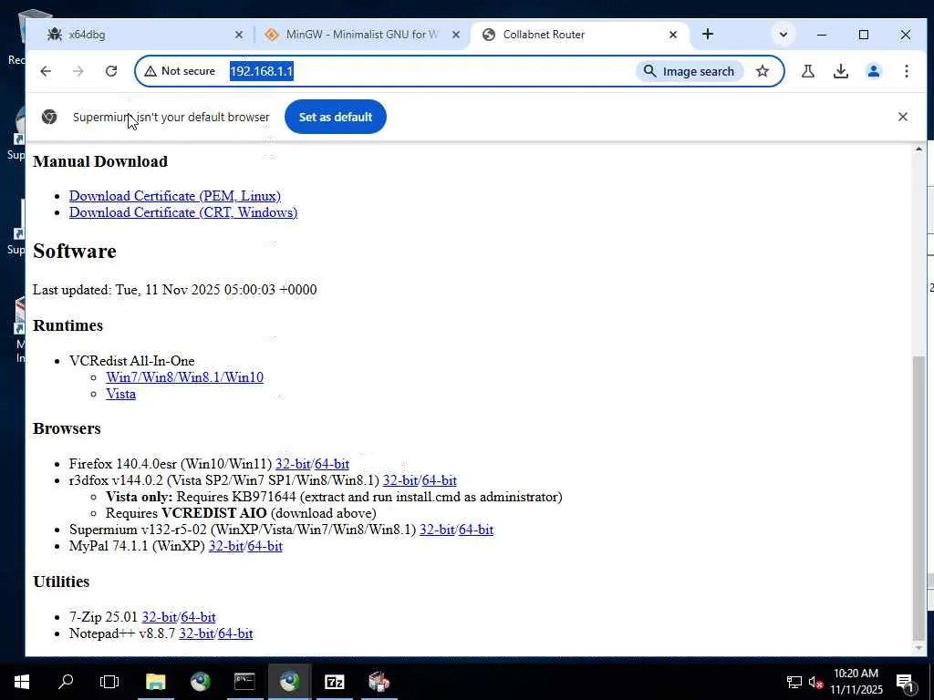The height and width of the screenshot is (700, 934).
Task: Click the 192.168.1.1 address field
Action: [261, 71]
